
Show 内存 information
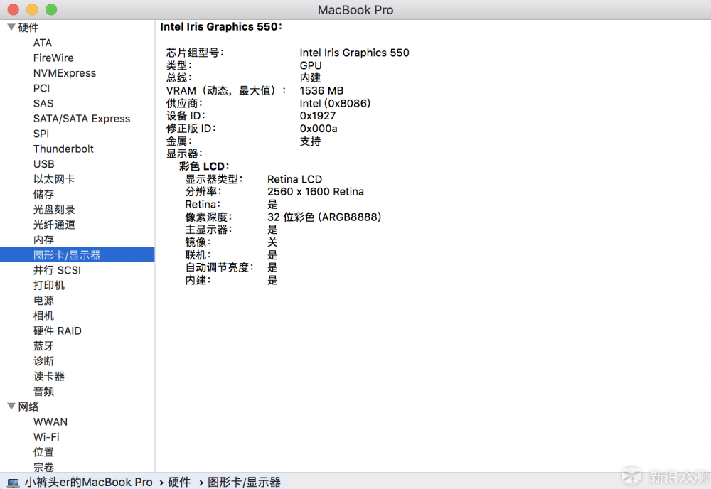pos(43,240)
